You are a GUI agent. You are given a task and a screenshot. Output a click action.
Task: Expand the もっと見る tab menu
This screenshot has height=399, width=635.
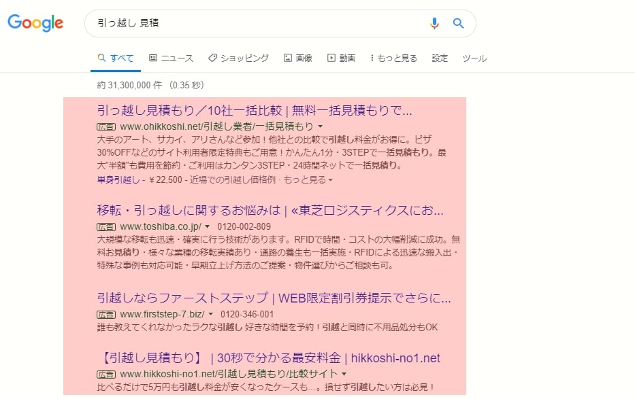393,58
